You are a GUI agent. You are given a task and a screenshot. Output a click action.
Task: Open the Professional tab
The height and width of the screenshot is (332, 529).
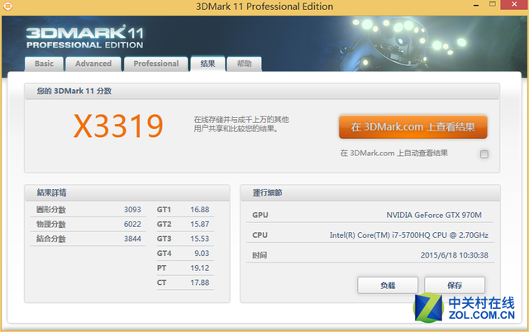(156, 64)
